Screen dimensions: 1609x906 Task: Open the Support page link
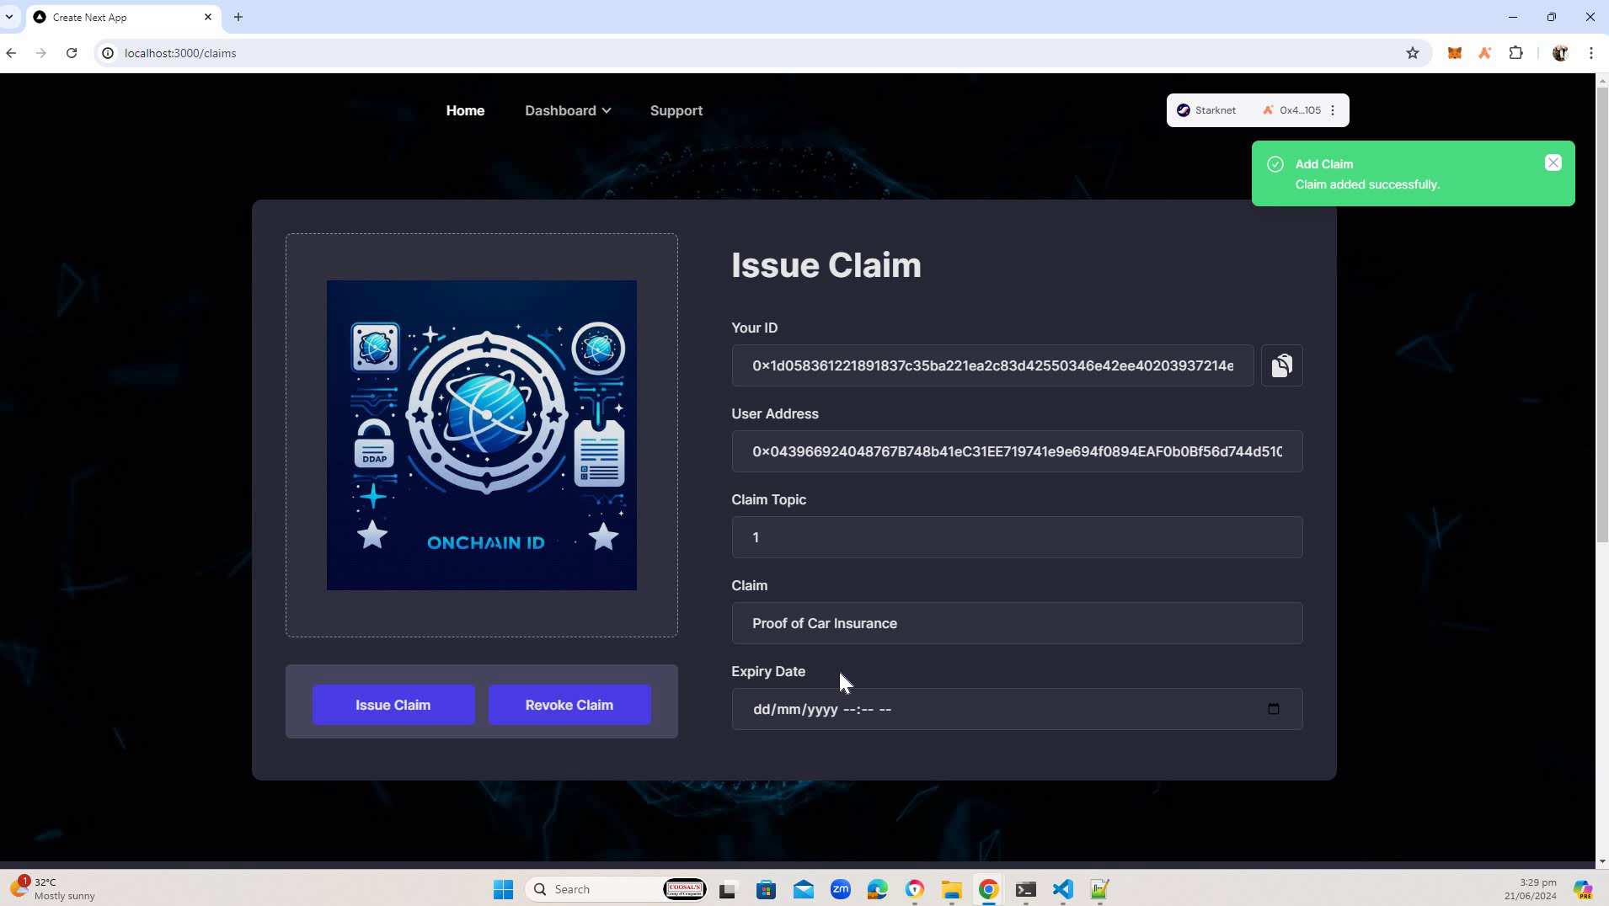pos(676,110)
